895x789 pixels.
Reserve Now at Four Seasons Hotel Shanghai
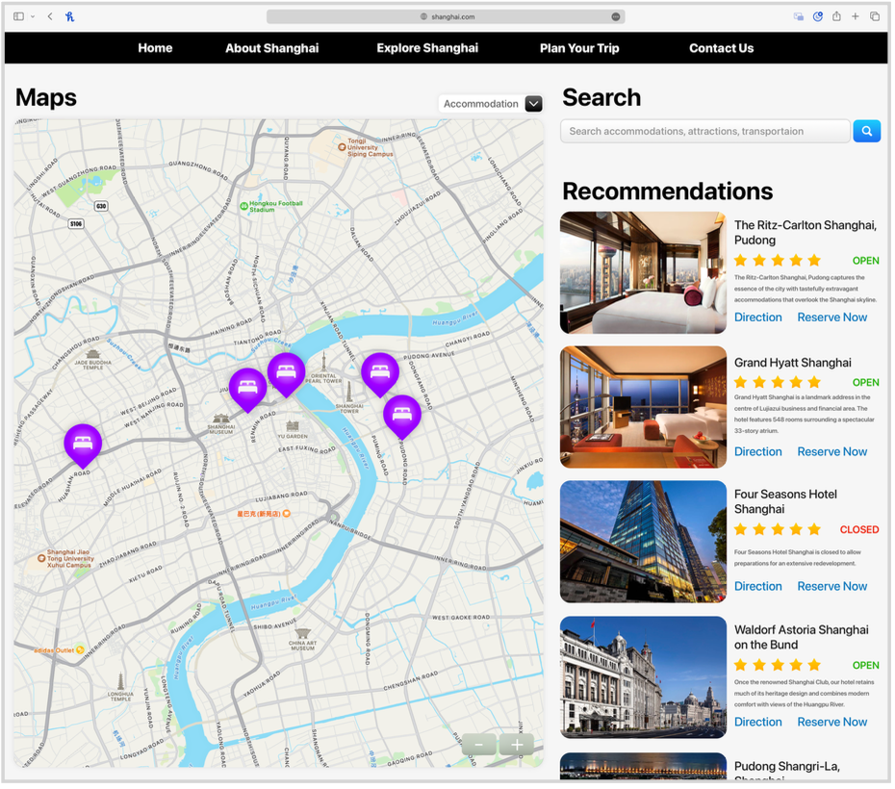(834, 588)
